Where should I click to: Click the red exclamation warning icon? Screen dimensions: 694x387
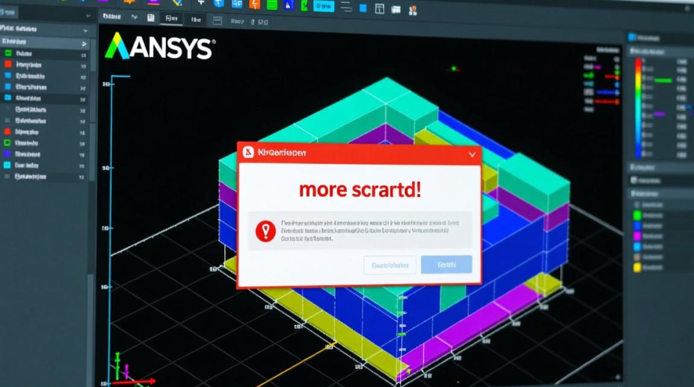(265, 231)
